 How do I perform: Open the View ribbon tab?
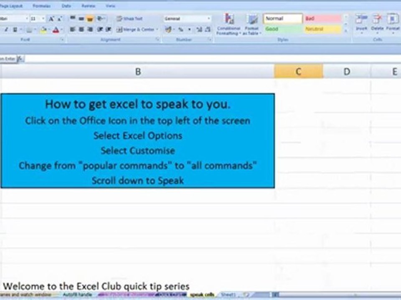coord(110,5)
